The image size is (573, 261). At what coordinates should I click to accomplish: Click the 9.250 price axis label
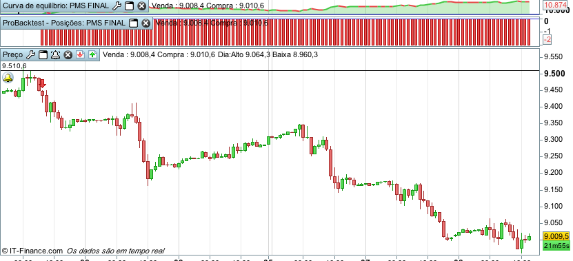(x=552, y=156)
